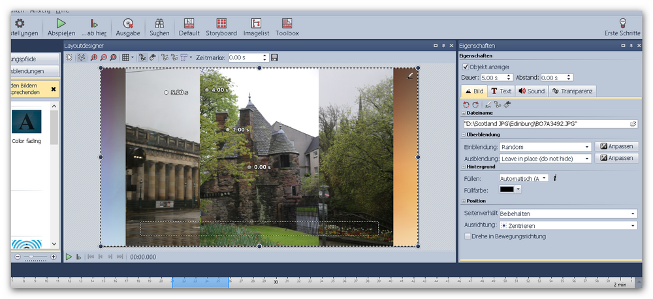Screen dimensions: 653x299
Task: Open the Toolbox panel
Action: pos(287,24)
